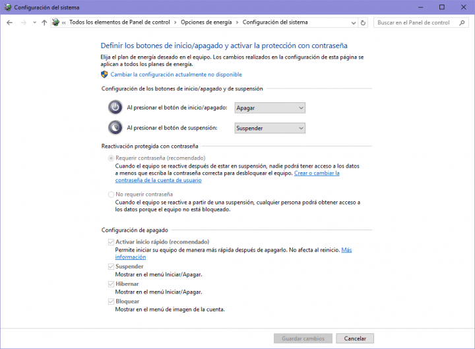
Task: Go up one level with up arrow
Action: click(44, 22)
